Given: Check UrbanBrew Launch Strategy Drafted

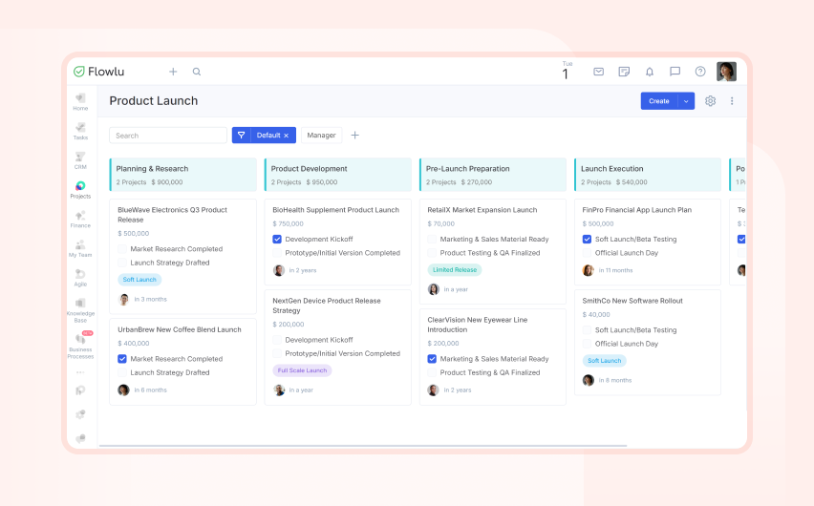Looking at the screenshot, I should [122, 372].
